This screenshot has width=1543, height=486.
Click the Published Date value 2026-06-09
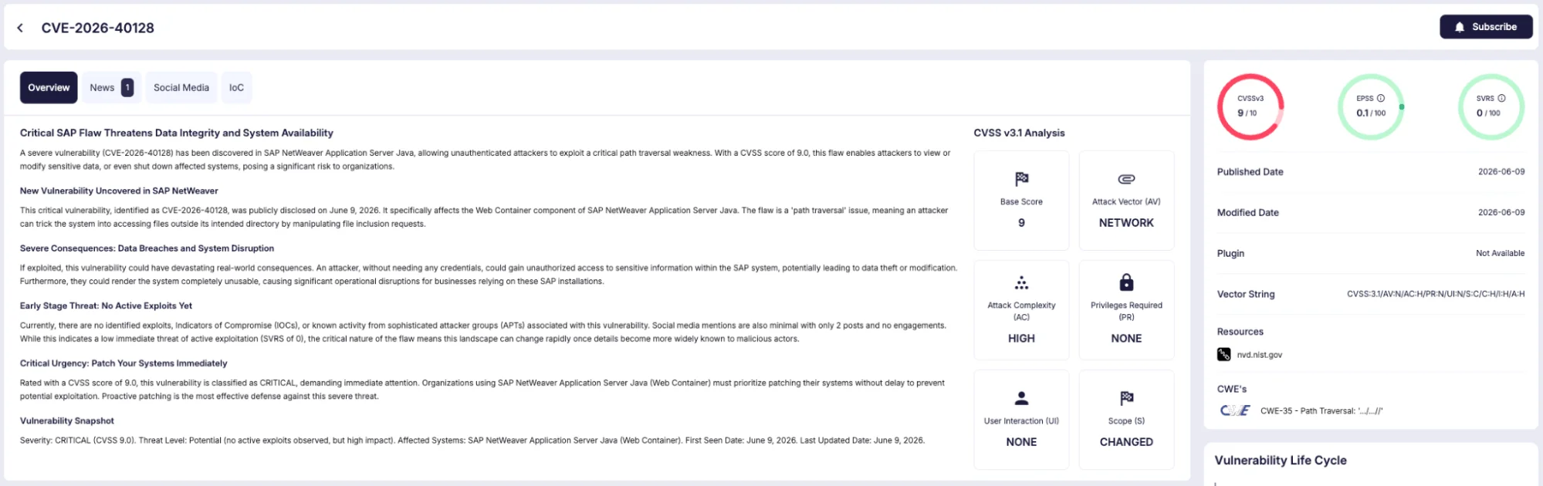click(x=1501, y=172)
